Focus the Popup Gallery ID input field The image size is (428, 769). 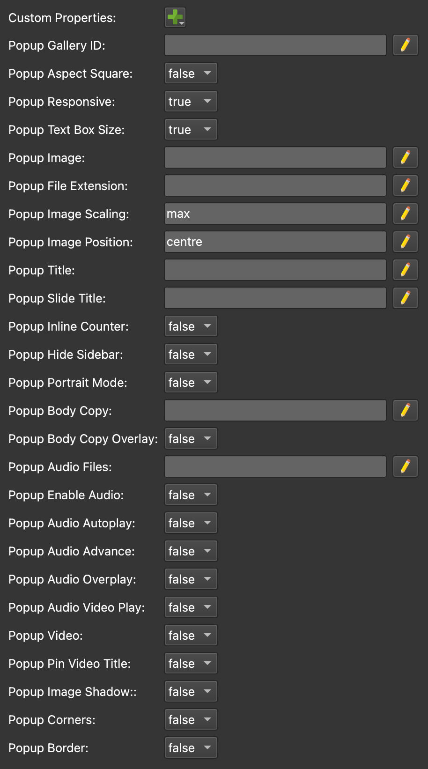275,45
